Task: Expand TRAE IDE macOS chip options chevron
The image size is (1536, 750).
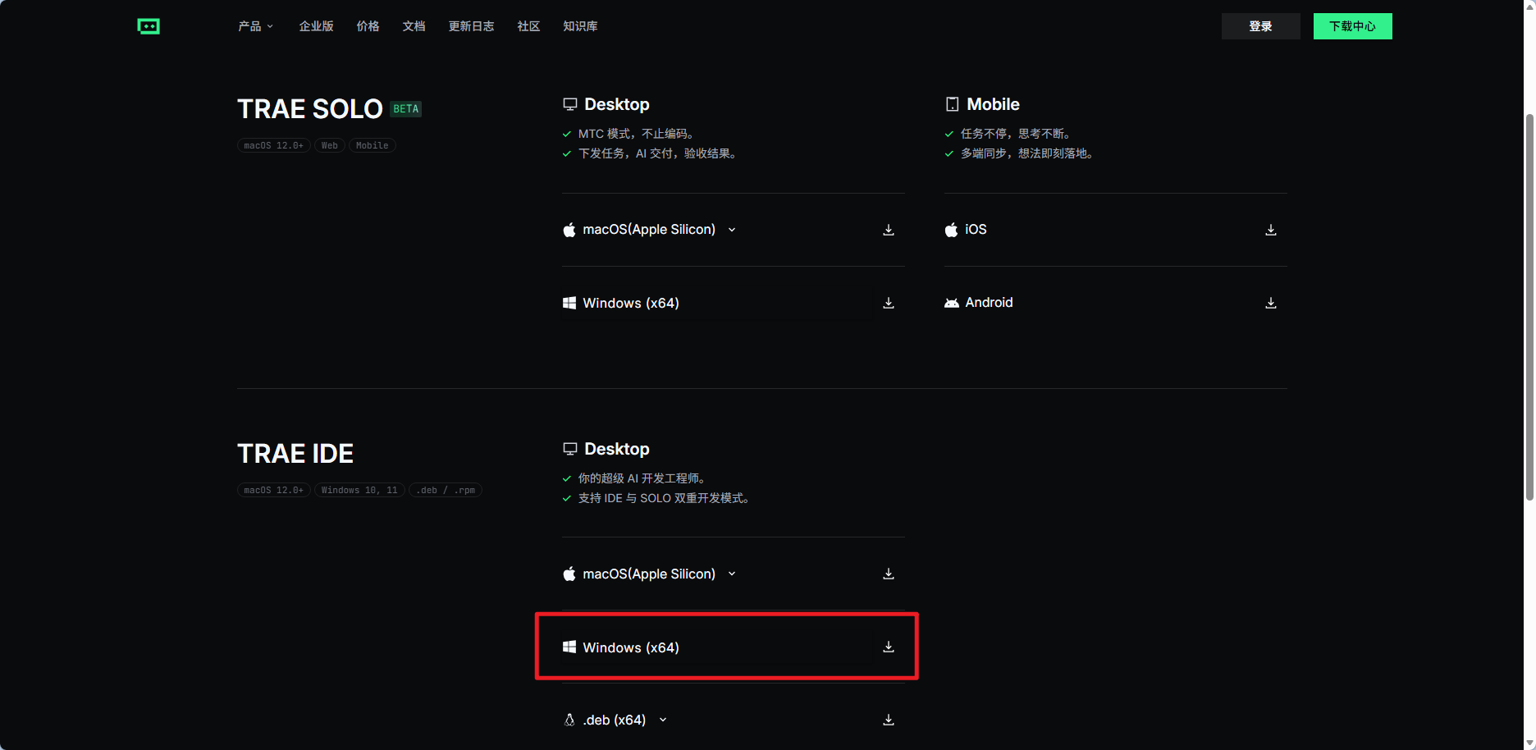Action: (x=732, y=574)
